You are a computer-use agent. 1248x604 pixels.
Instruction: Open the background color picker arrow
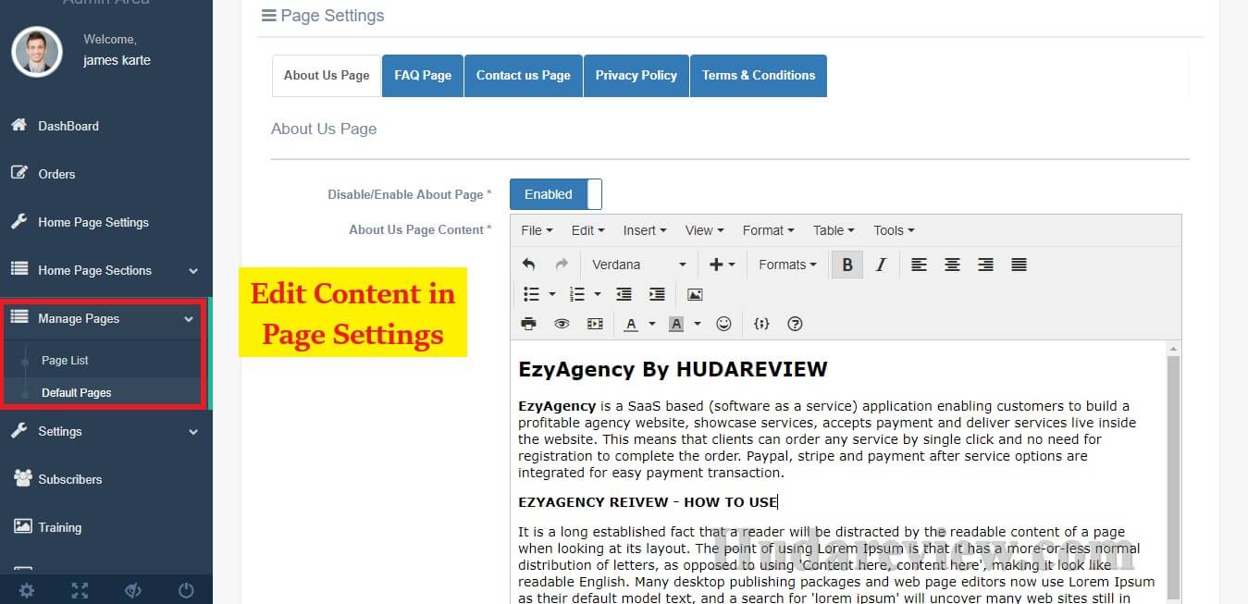[697, 324]
